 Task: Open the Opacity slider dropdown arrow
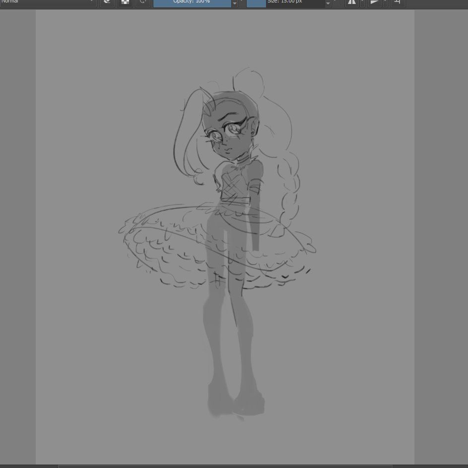235,3
